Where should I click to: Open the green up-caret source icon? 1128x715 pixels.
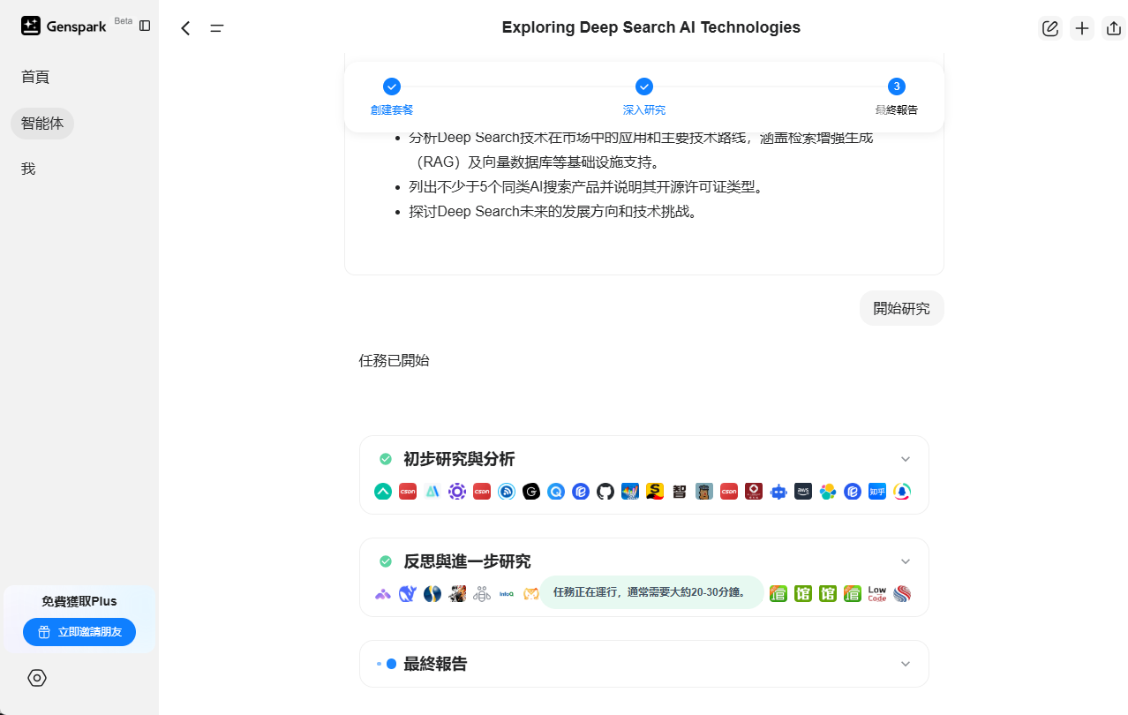(x=383, y=492)
